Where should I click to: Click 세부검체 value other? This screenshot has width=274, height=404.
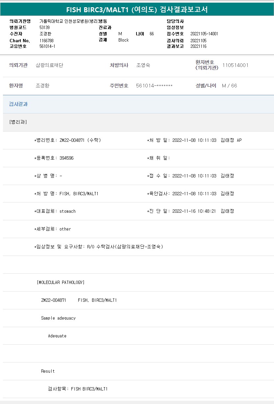click(65, 229)
